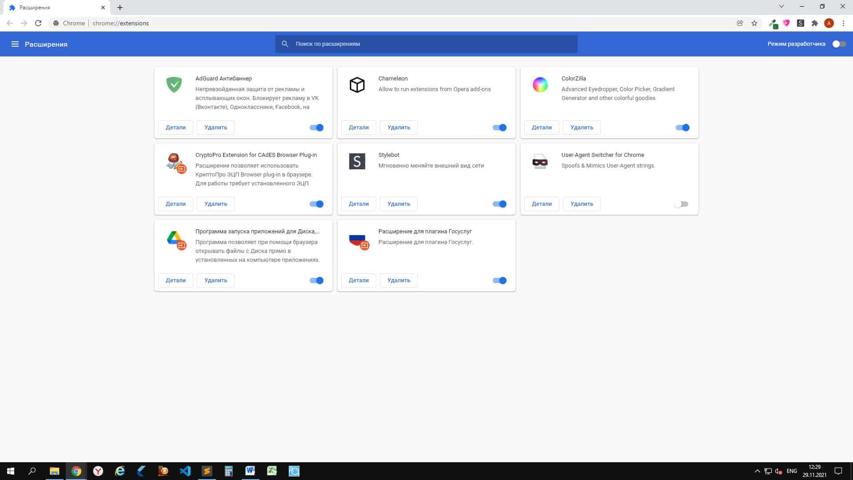Turn off the ColorZilla extension switch
The height and width of the screenshot is (480, 853).
click(x=682, y=128)
